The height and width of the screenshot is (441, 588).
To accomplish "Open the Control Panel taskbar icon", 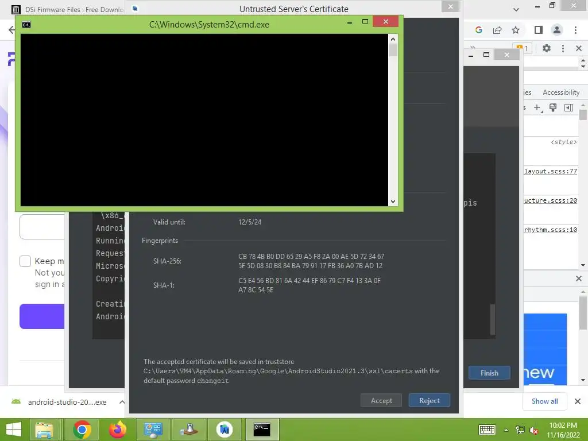I will coord(153,430).
